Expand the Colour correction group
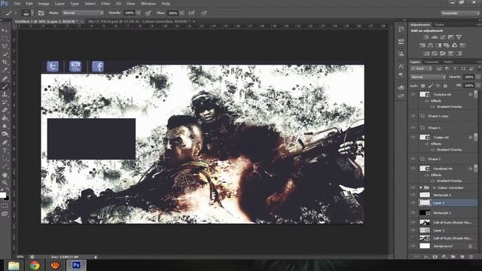Screen dimensions: 482x271 pyautogui.click(x=421, y=187)
